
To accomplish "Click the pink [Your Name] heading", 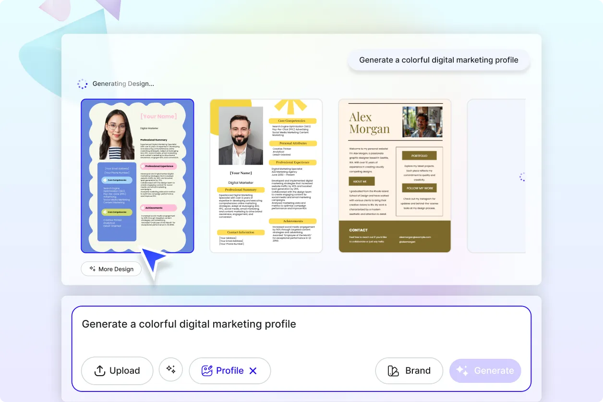I will click(x=158, y=117).
